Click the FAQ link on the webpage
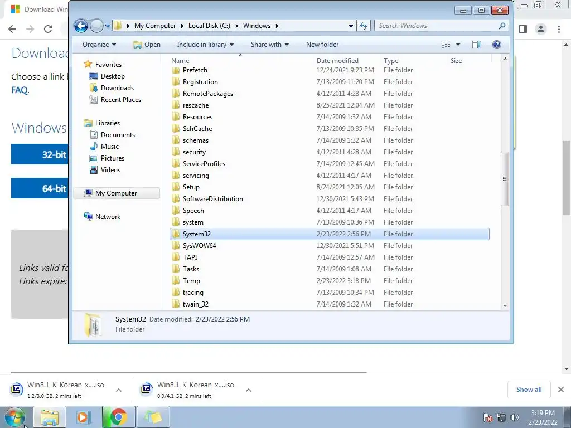The image size is (571, 428). click(20, 90)
